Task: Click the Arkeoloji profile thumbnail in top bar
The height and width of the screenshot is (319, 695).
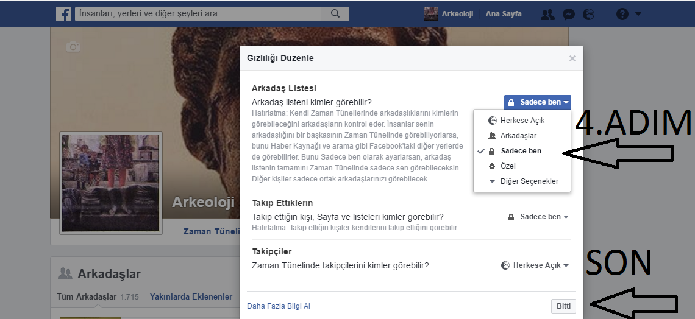Action: [431, 14]
